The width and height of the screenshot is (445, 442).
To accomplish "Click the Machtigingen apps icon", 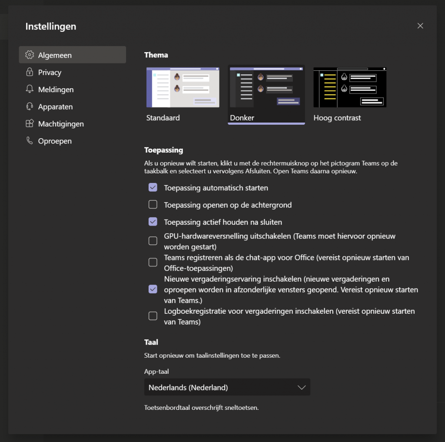I will pyautogui.click(x=30, y=123).
